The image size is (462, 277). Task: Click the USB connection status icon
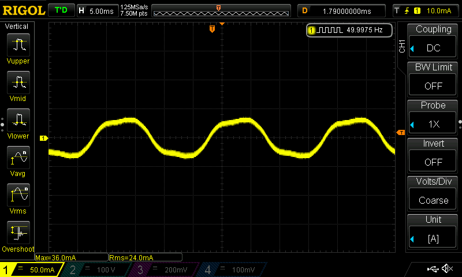click(x=433, y=268)
